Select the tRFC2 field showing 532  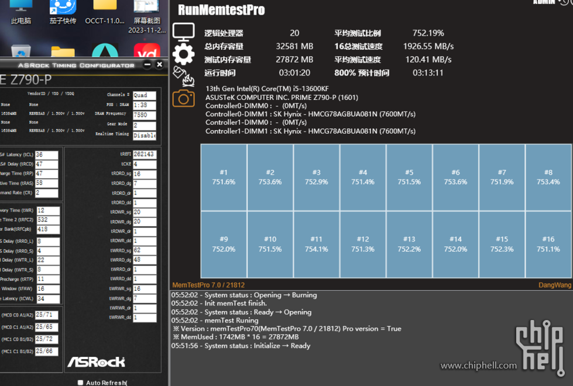click(48, 220)
